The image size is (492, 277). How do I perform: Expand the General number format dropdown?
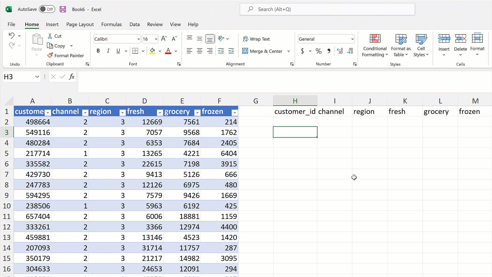tap(352, 39)
